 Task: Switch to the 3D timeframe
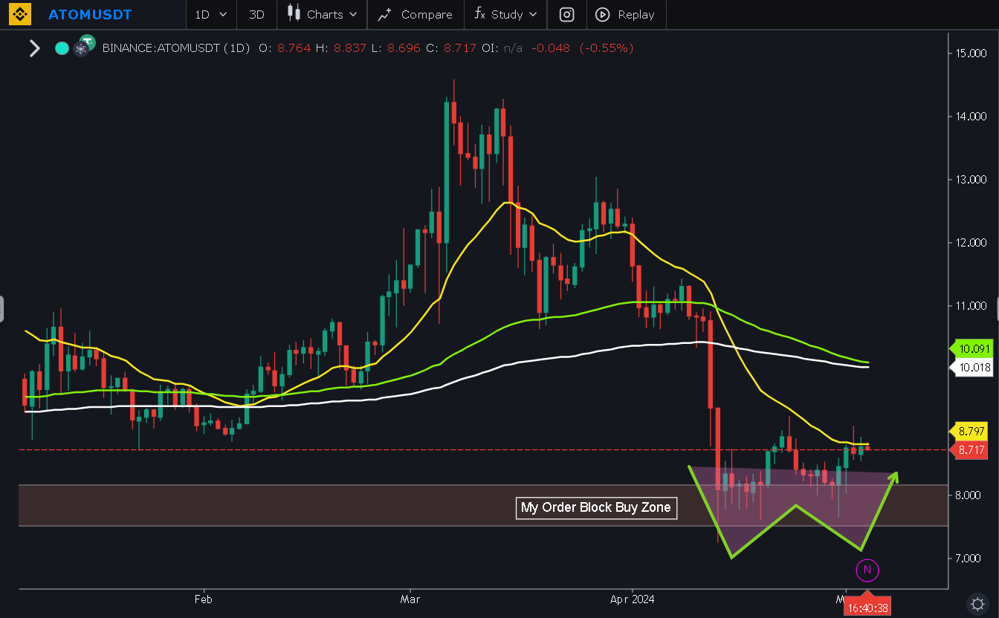click(x=256, y=14)
